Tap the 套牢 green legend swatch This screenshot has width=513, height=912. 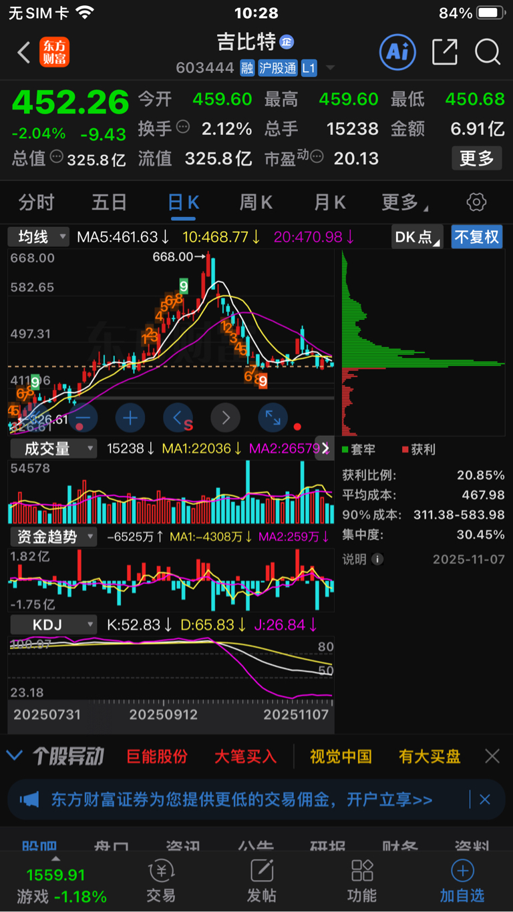[345, 449]
